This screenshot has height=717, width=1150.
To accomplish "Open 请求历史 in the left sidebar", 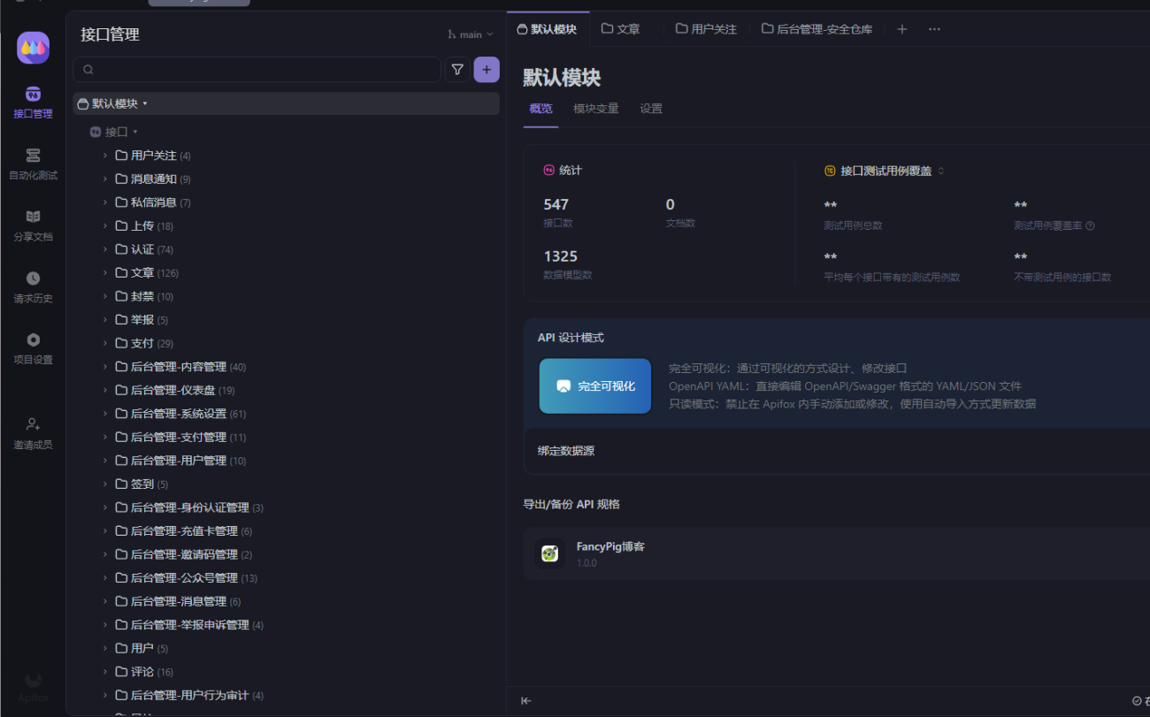I will pos(33,286).
